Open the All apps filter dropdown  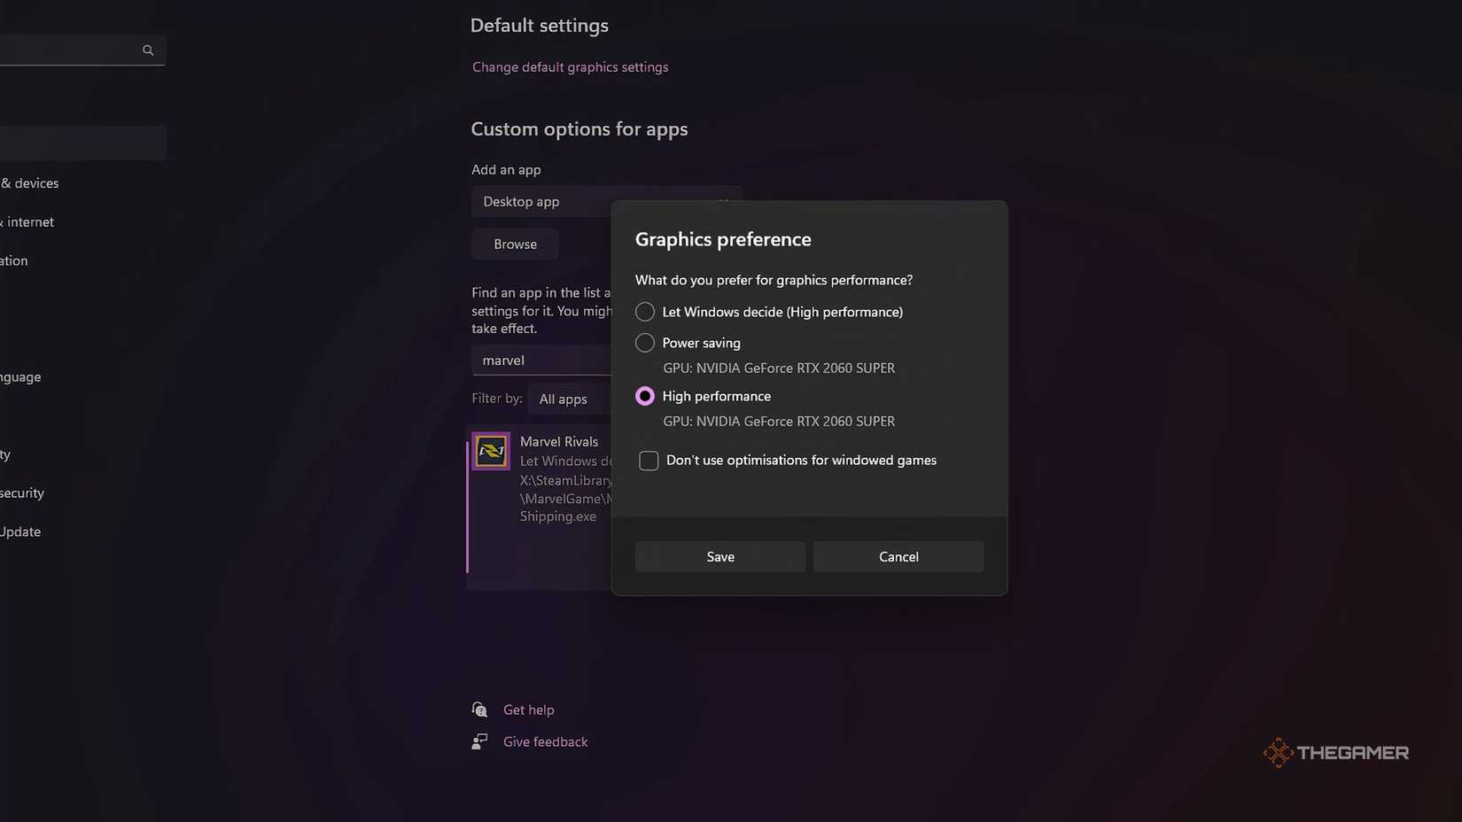(x=569, y=399)
